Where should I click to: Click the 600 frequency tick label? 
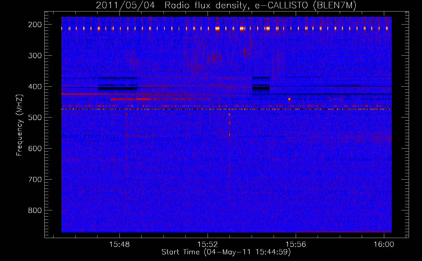[x=35, y=149]
